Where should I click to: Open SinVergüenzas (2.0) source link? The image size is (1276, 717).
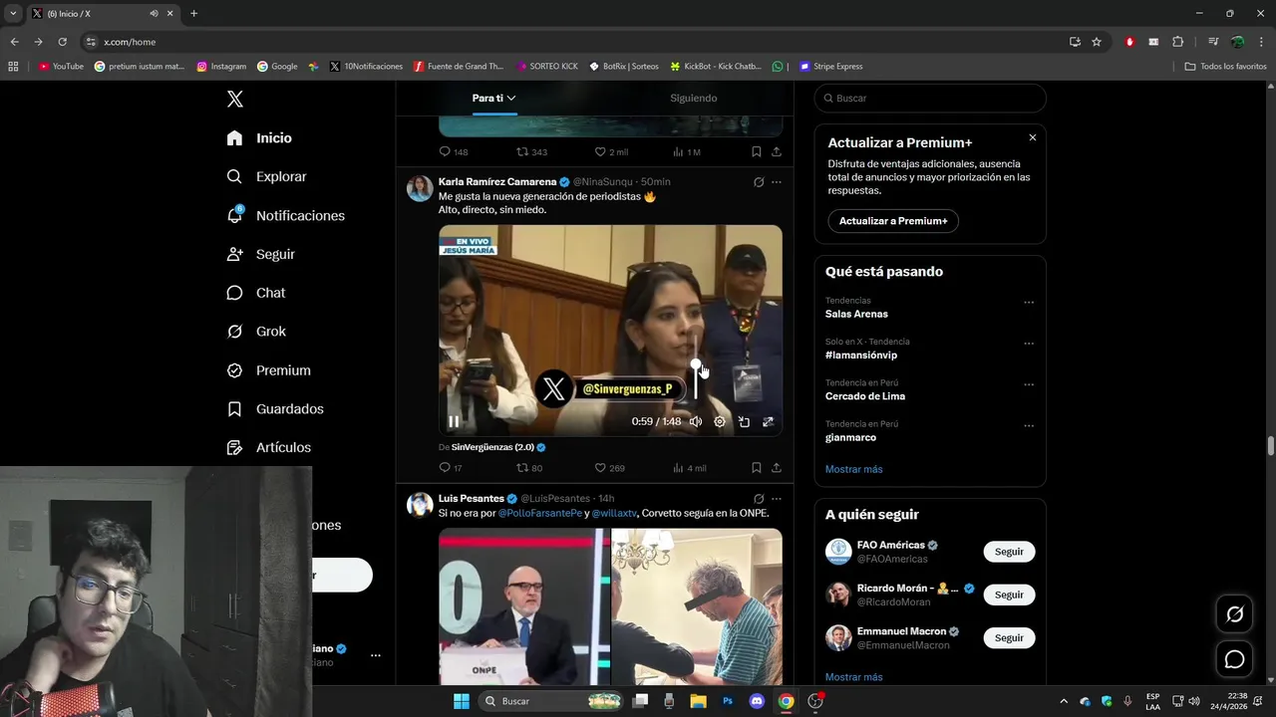point(498,447)
